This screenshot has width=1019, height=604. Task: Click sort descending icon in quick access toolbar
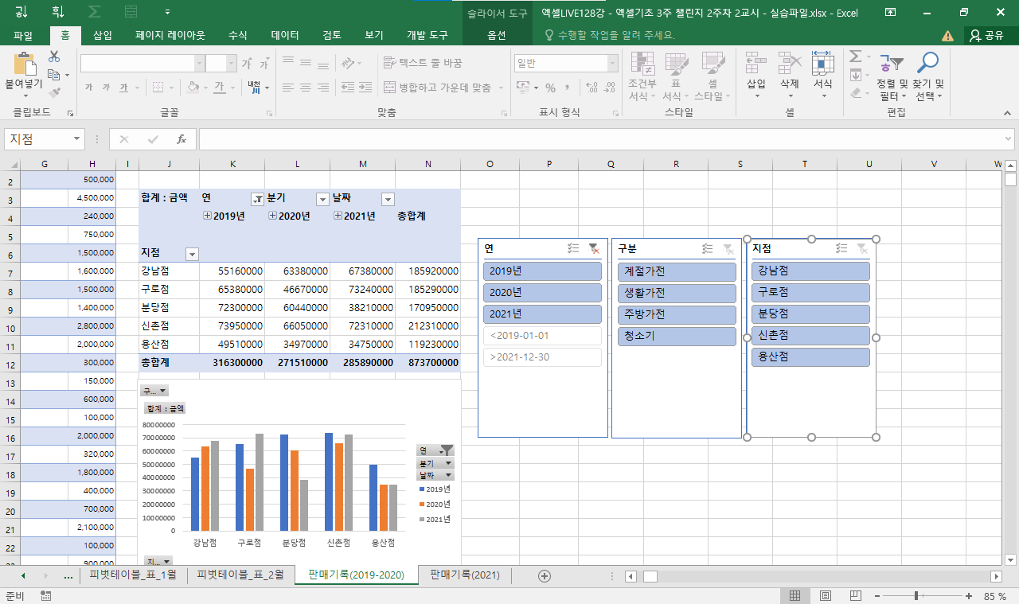[57, 12]
